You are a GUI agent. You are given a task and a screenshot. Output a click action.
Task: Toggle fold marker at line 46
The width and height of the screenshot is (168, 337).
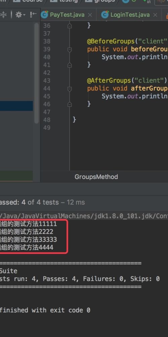click(70, 104)
